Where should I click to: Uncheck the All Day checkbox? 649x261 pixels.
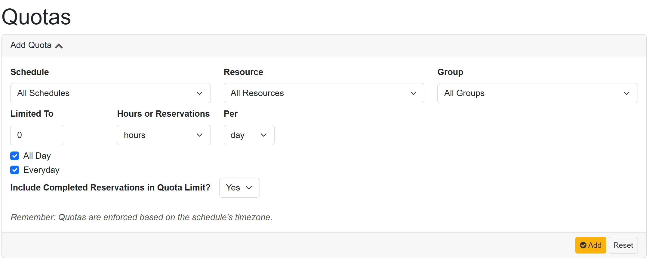coord(15,156)
